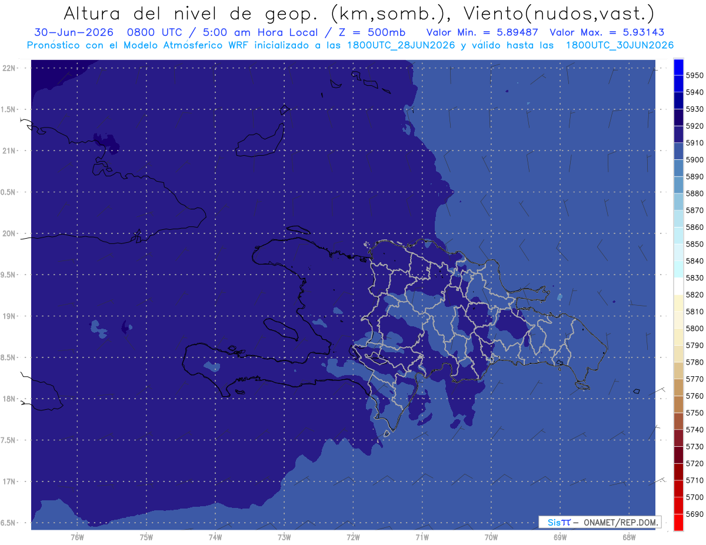
Task: Click the bottom bright red swatch below 5690
Action: coord(678,522)
